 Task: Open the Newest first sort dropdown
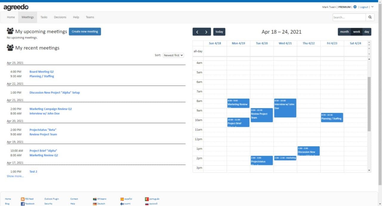coord(173,55)
